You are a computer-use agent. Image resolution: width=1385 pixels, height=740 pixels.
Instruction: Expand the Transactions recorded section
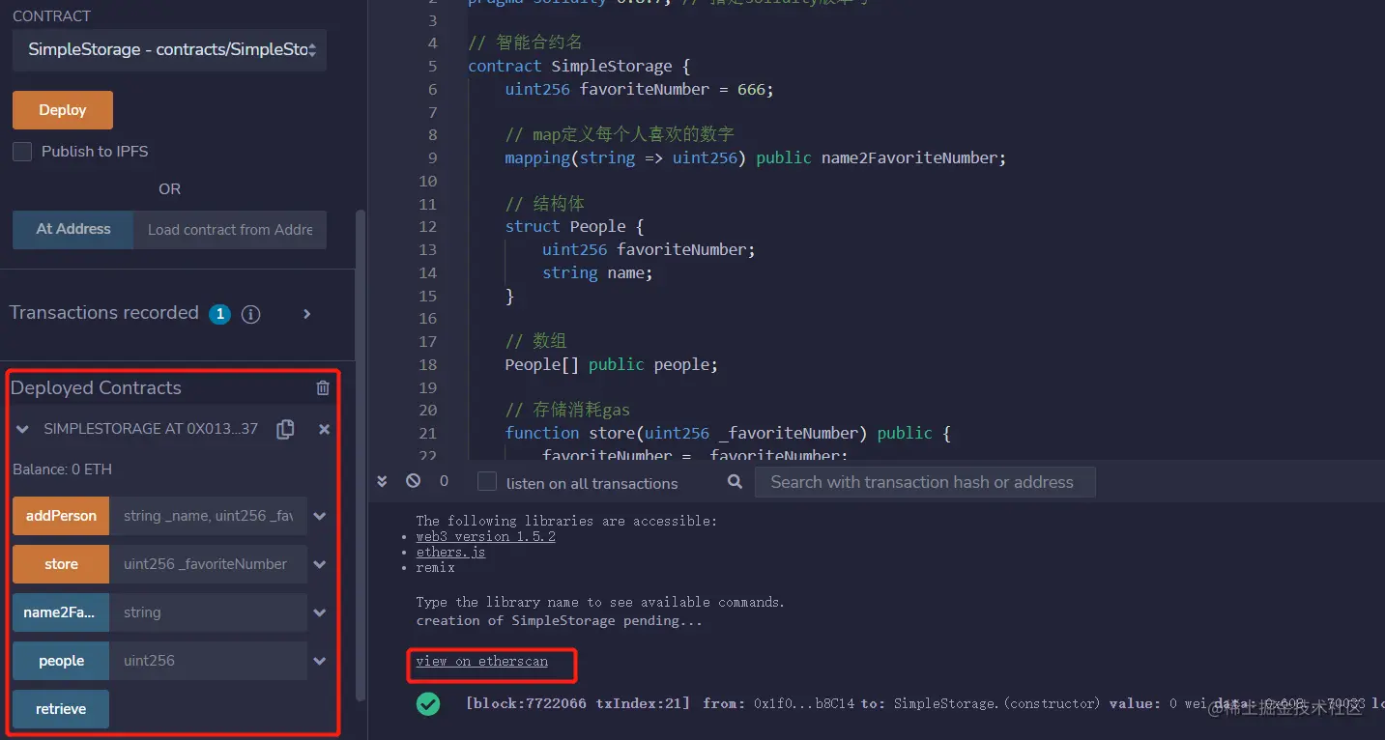(307, 314)
